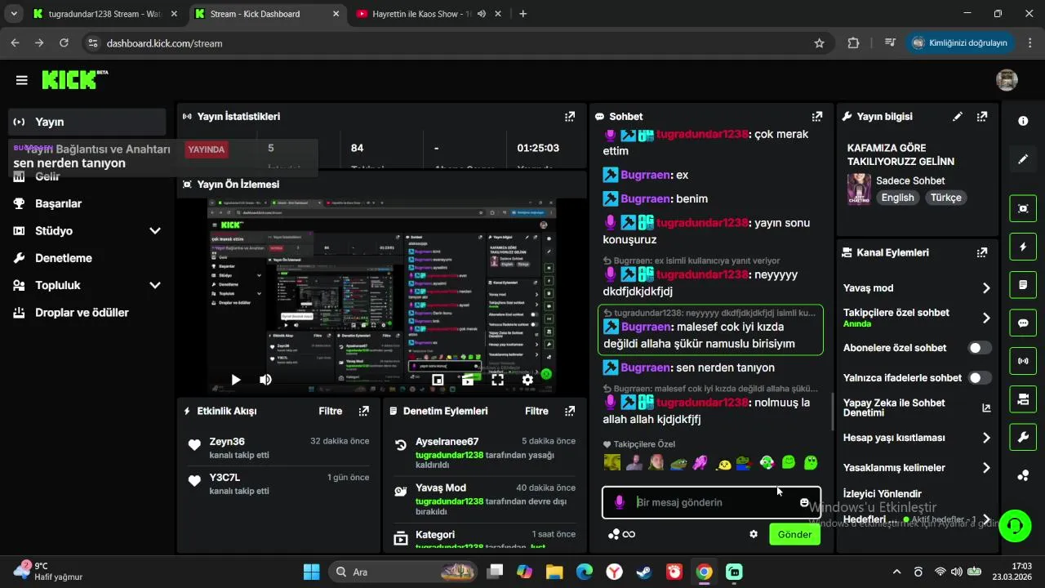Image resolution: width=1045 pixels, height=588 pixels.
Task: Open Hesap yaşı kısıtlaması options chevron
Action: [986, 438]
